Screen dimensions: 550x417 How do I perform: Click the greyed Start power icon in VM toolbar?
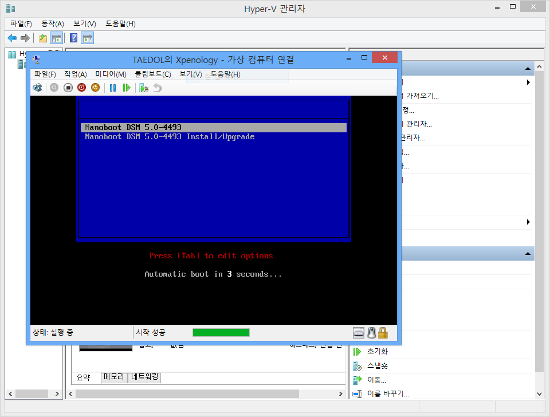(x=54, y=88)
